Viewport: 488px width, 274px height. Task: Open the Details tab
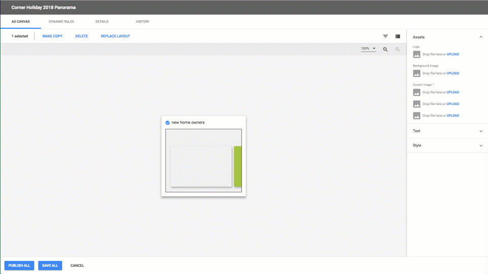[102, 22]
